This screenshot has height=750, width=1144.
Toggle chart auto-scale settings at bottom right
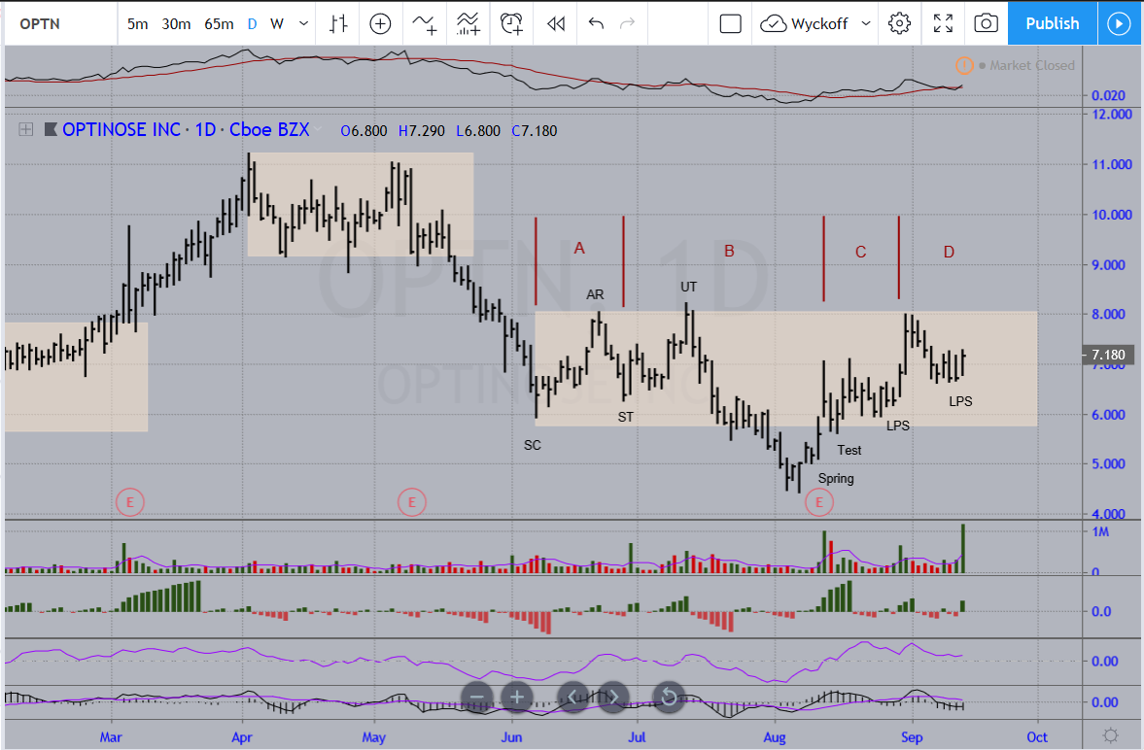click(1111, 735)
